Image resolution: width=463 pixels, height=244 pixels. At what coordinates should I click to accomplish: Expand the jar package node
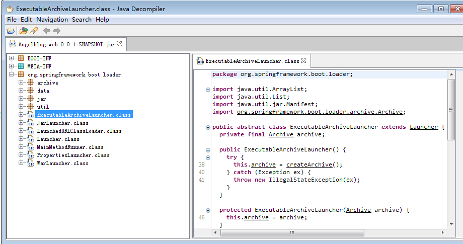(x=21, y=99)
